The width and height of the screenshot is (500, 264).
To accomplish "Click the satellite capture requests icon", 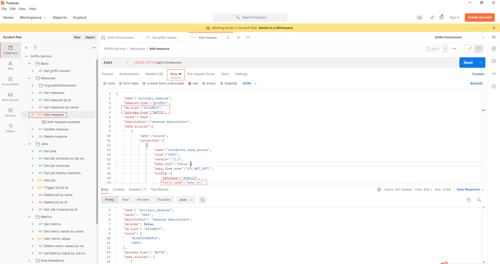I will pos(432,17).
